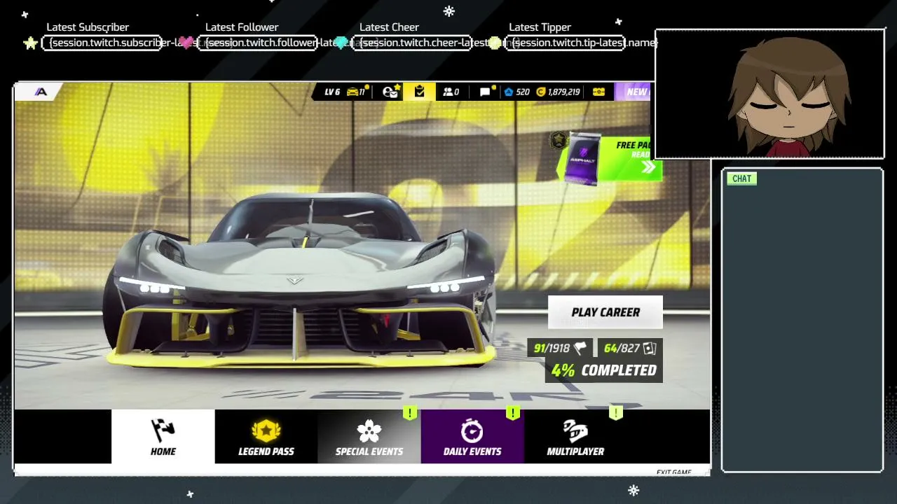Click the Latest Subscriber label
Image resolution: width=897 pixels, height=504 pixels.
[88, 27]
